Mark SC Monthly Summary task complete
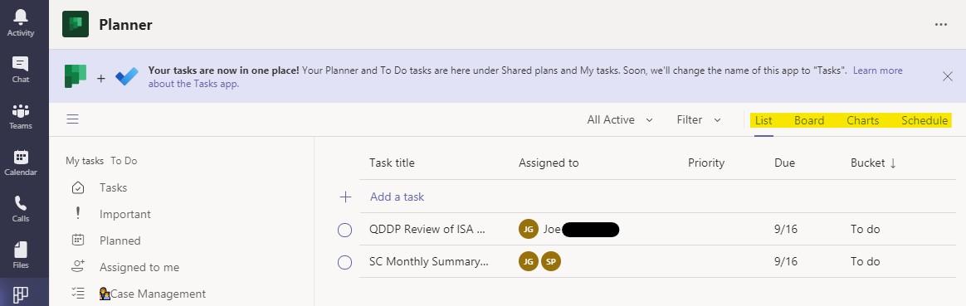966x306 pixels. tap(345, 262)
